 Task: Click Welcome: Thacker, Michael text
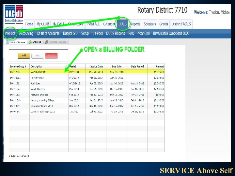click(x=212, y=12)
